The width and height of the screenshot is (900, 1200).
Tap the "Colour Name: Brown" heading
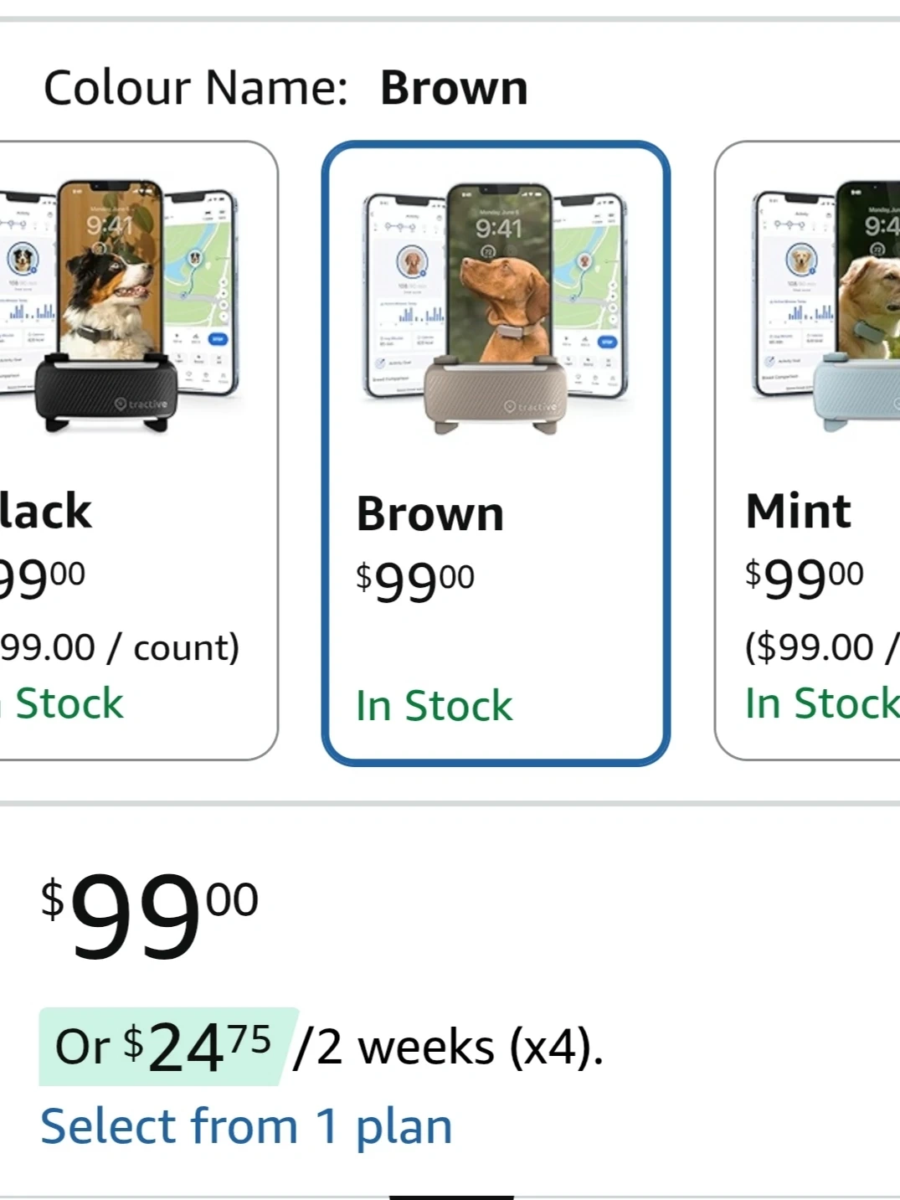tap(285, 88)
